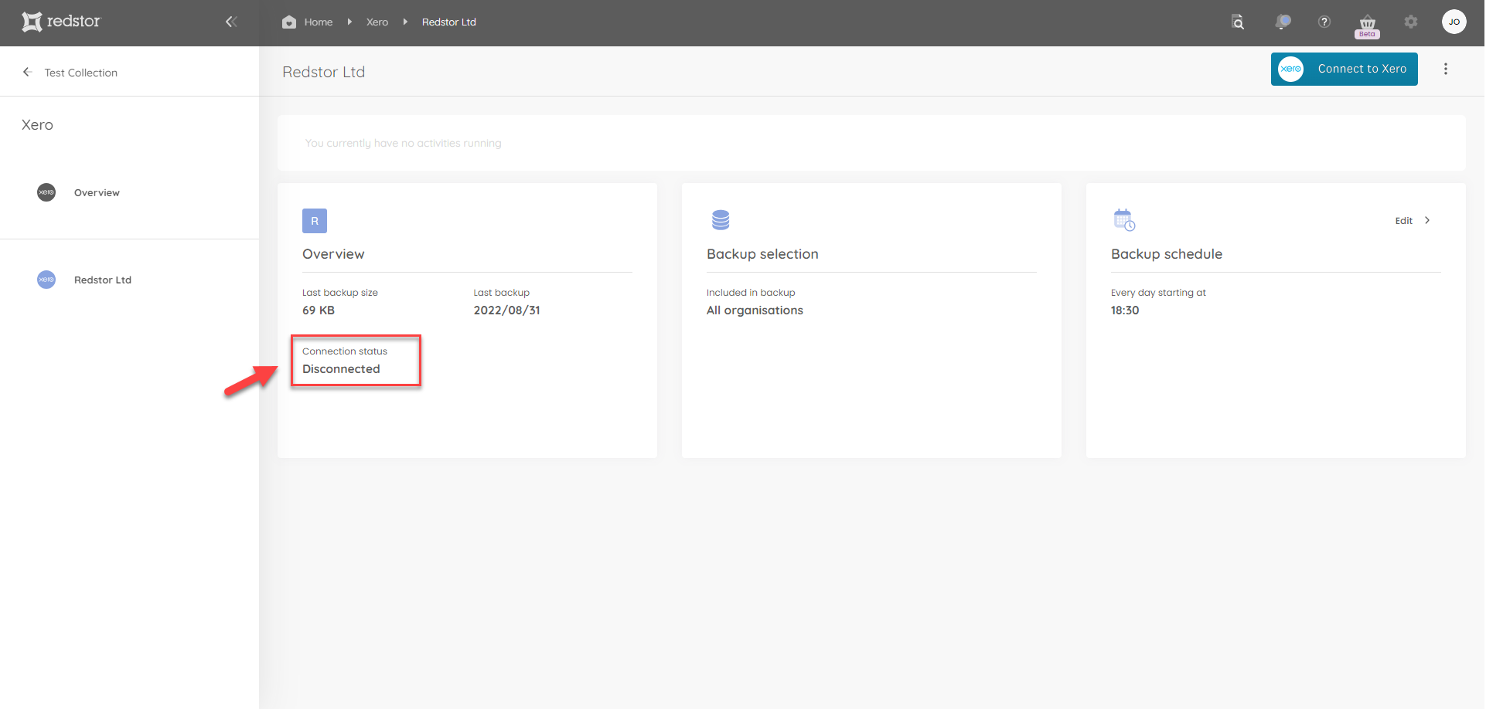Select Redstor Ltd in sidebar

coord(103,280)
